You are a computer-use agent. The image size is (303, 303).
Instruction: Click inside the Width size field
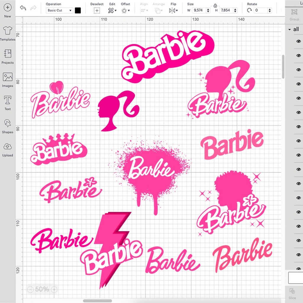click(x=199, y=10)
